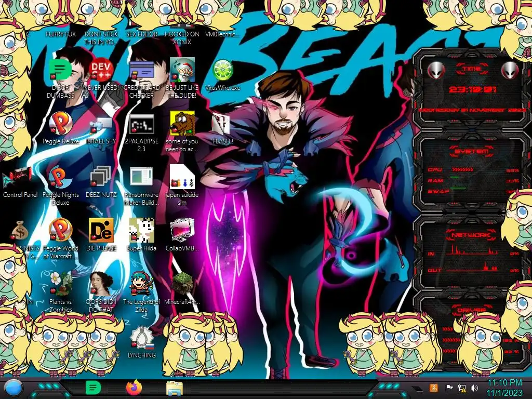The image size is (532, 399).
Task: Click the Start orb on the taskbar
Action: [x=13, y=388]
